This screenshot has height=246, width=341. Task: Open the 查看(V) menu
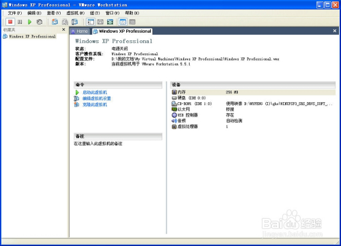(54, 13)
